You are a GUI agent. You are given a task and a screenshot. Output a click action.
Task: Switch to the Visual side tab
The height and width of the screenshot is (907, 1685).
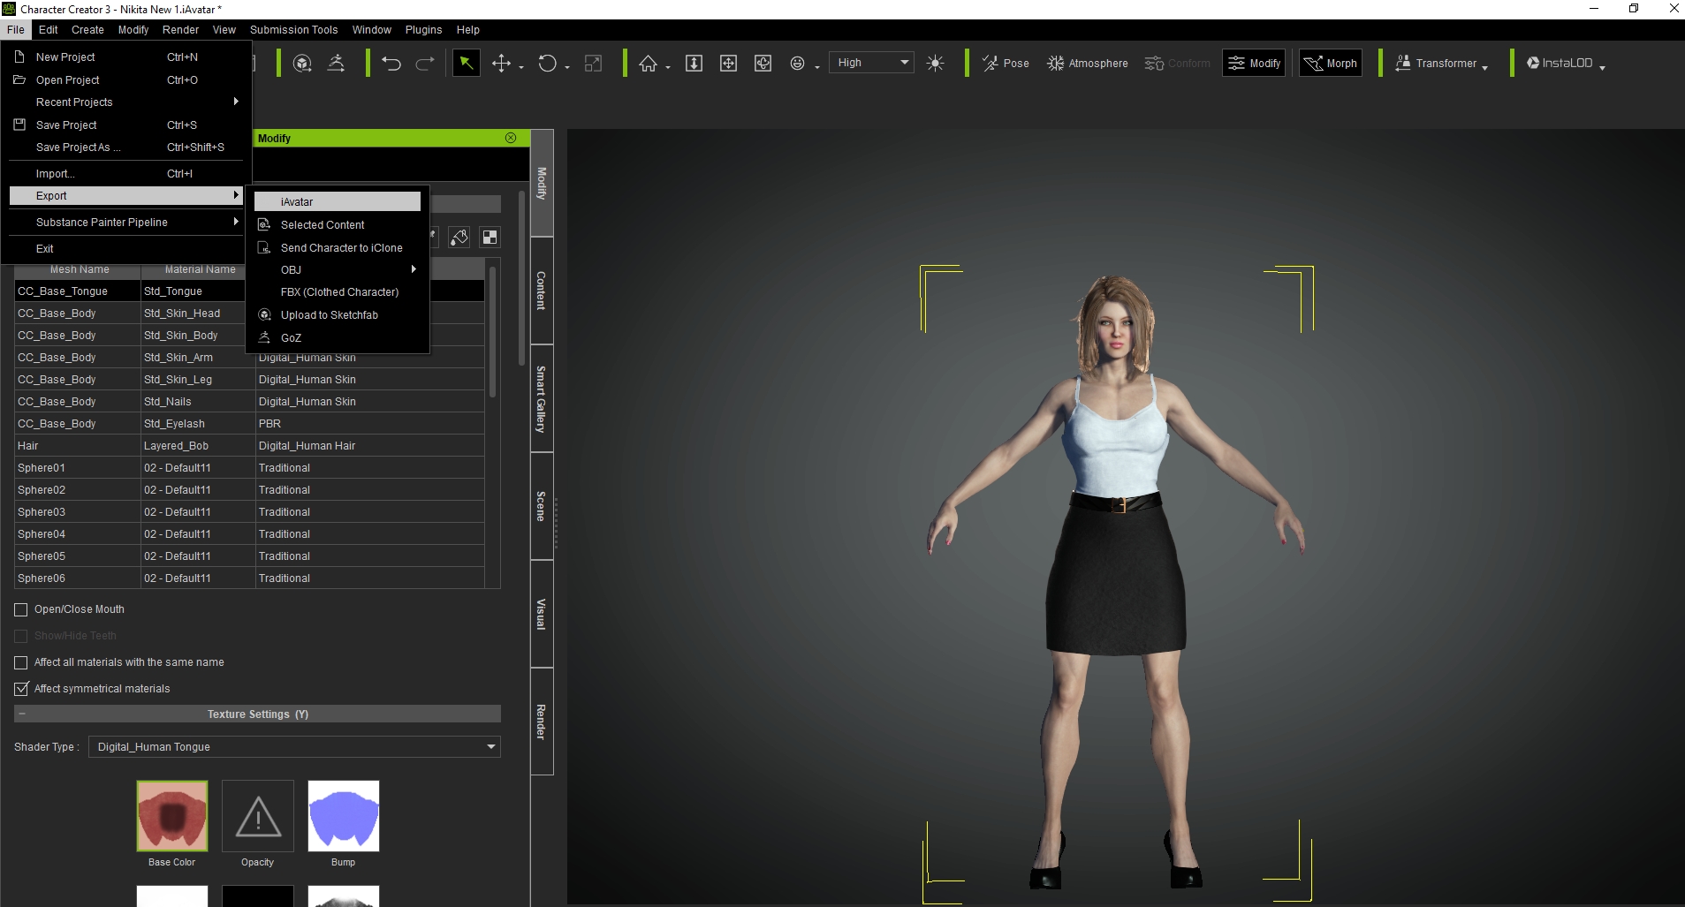point(542,614)
